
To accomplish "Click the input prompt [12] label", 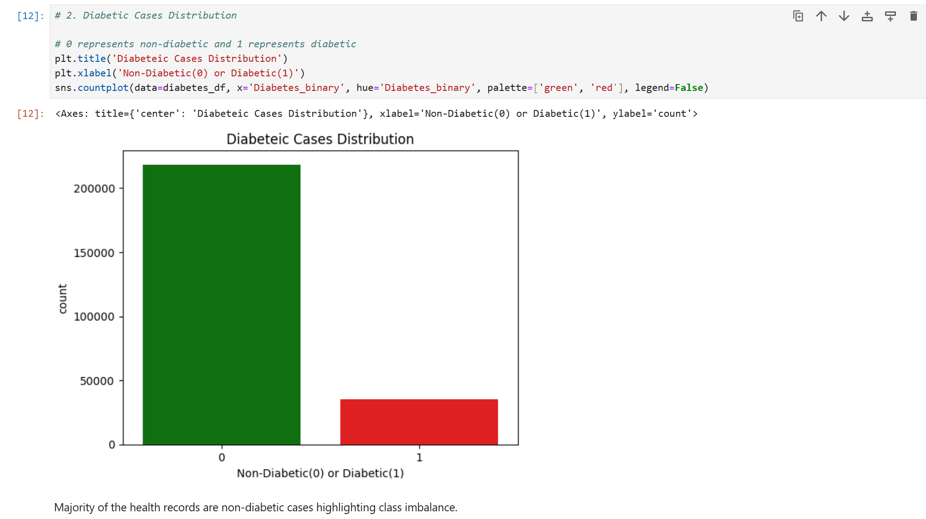I will pos(30,16).
